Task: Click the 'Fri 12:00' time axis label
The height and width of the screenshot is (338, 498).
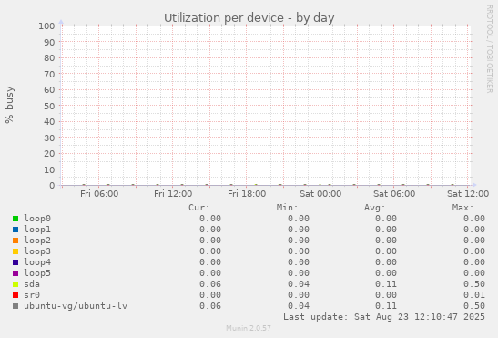Action: tap(173, 194)
